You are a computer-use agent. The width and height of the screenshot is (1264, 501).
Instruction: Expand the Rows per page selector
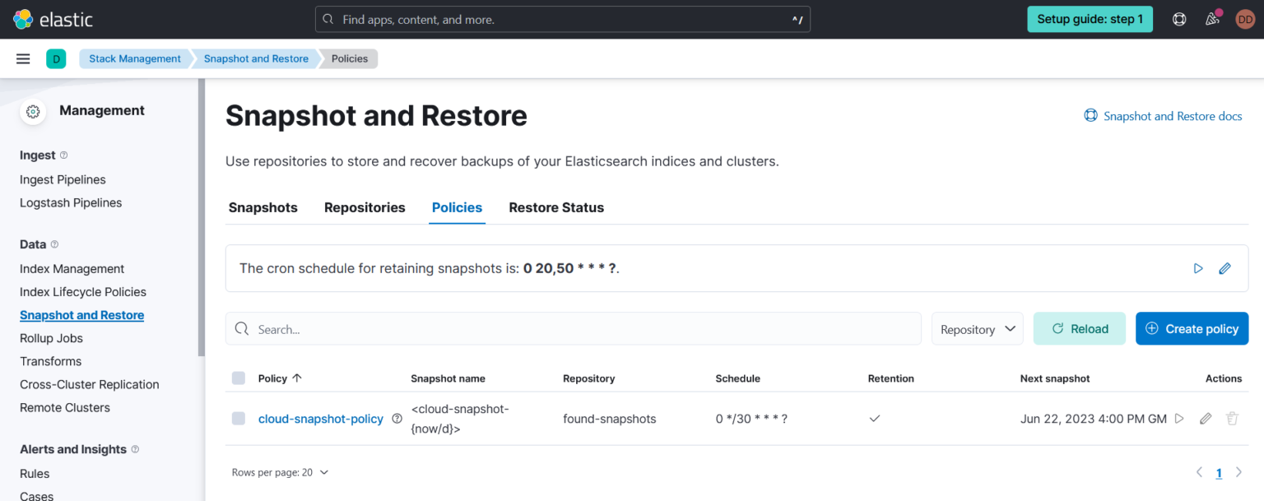click(x=280, y=472)
